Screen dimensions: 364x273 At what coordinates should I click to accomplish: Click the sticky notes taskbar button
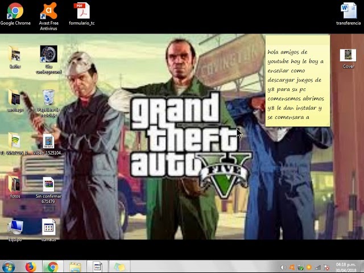(119, 267)
